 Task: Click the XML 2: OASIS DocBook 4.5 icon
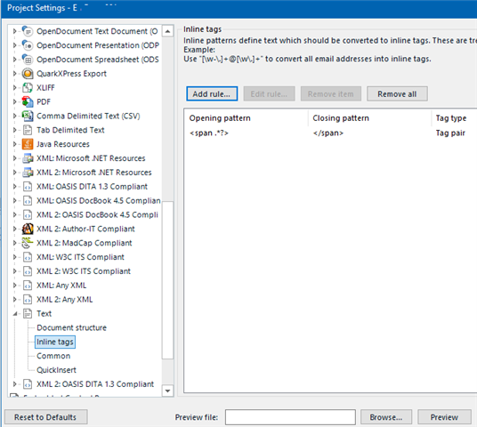28,214
